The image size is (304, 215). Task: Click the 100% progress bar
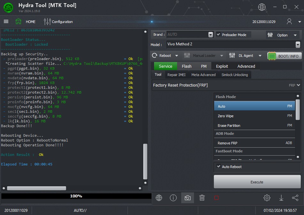coord(76,196)
